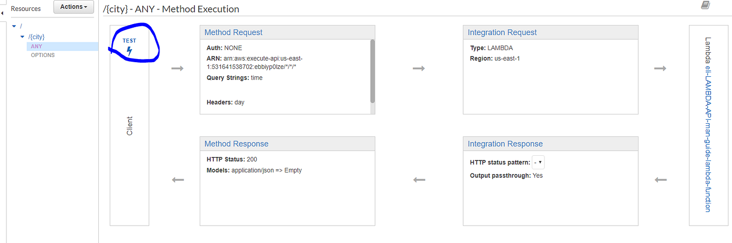Image resolution: width=732 pixels, height=243 pixels.
Task: Select the root / resource
Action: coord(20,26)
